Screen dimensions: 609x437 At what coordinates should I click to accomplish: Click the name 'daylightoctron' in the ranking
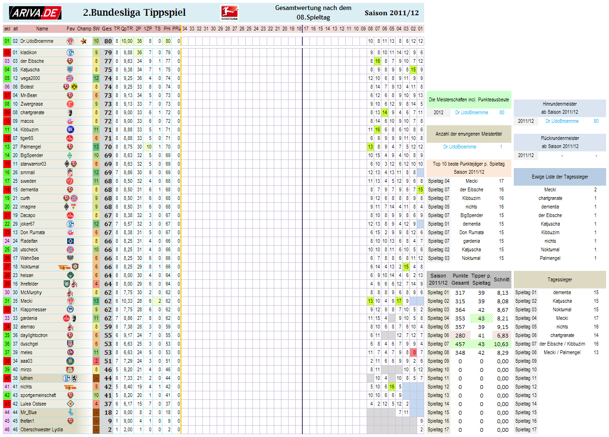coord(34,336)
